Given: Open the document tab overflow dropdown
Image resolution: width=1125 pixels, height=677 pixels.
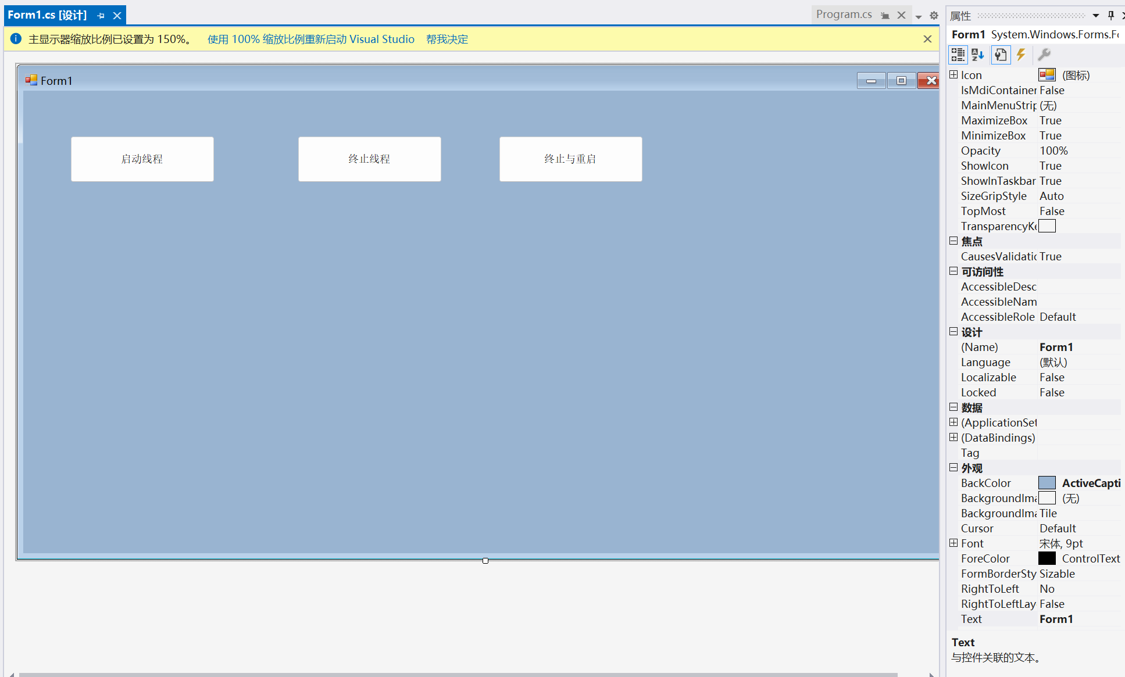Looking at the screenshot, I should [919, 17].
